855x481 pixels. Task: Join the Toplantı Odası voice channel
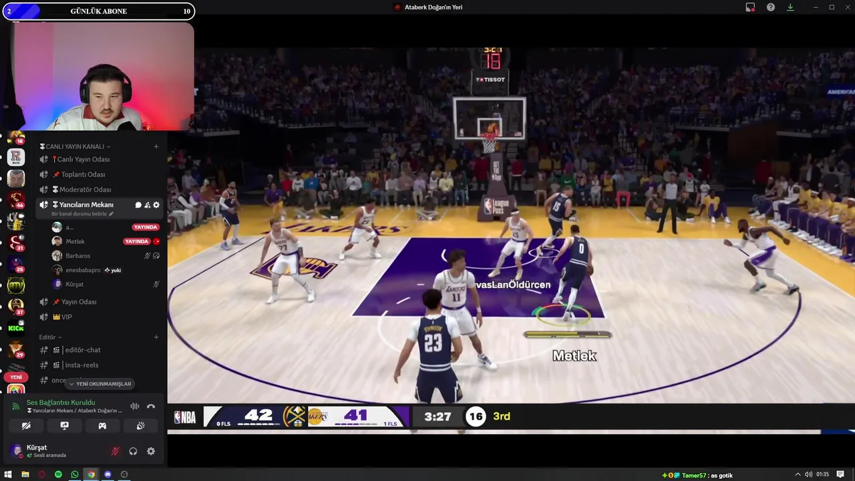(100, 174)
